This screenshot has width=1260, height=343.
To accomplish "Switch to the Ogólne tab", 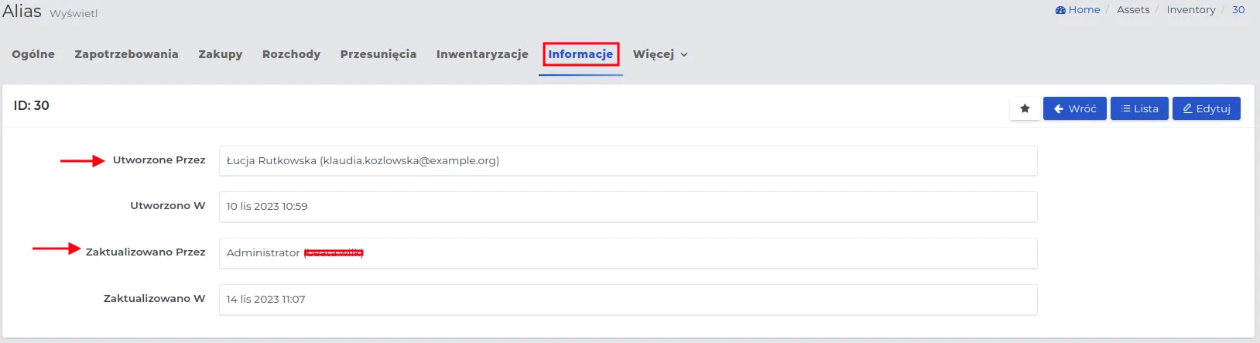I will pos(33,54).
